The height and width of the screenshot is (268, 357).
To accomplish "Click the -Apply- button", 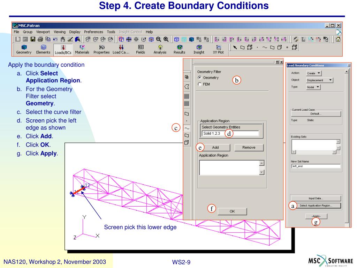I will (316, 216).
